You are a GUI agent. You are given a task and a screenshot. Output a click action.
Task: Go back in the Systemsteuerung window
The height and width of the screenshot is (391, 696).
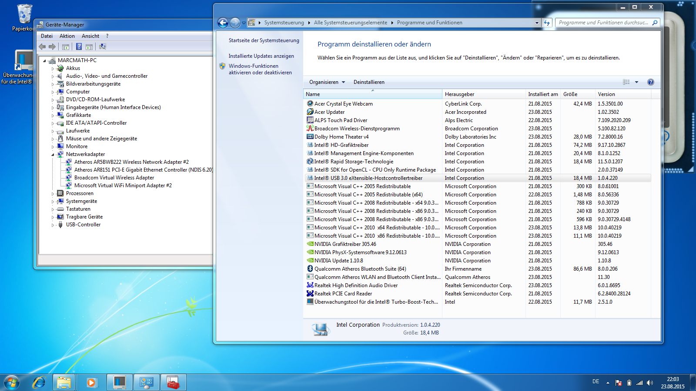223,23
